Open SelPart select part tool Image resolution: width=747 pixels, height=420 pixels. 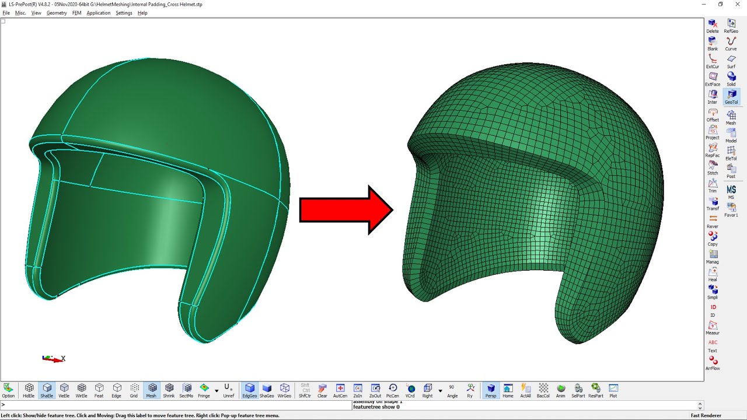point(578,390)
